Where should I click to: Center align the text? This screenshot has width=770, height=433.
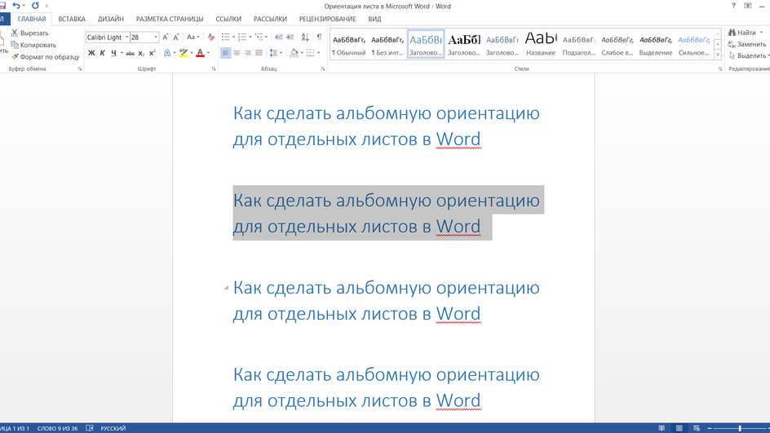(x=237, y=53)
